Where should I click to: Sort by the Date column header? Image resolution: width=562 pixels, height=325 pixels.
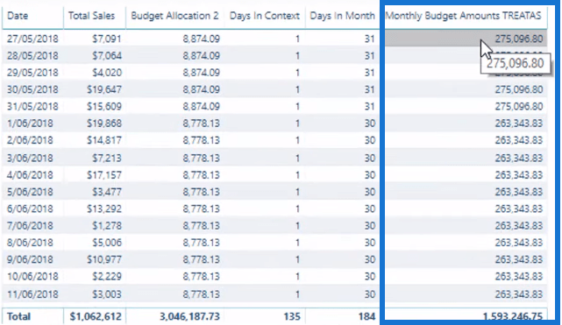18,16
